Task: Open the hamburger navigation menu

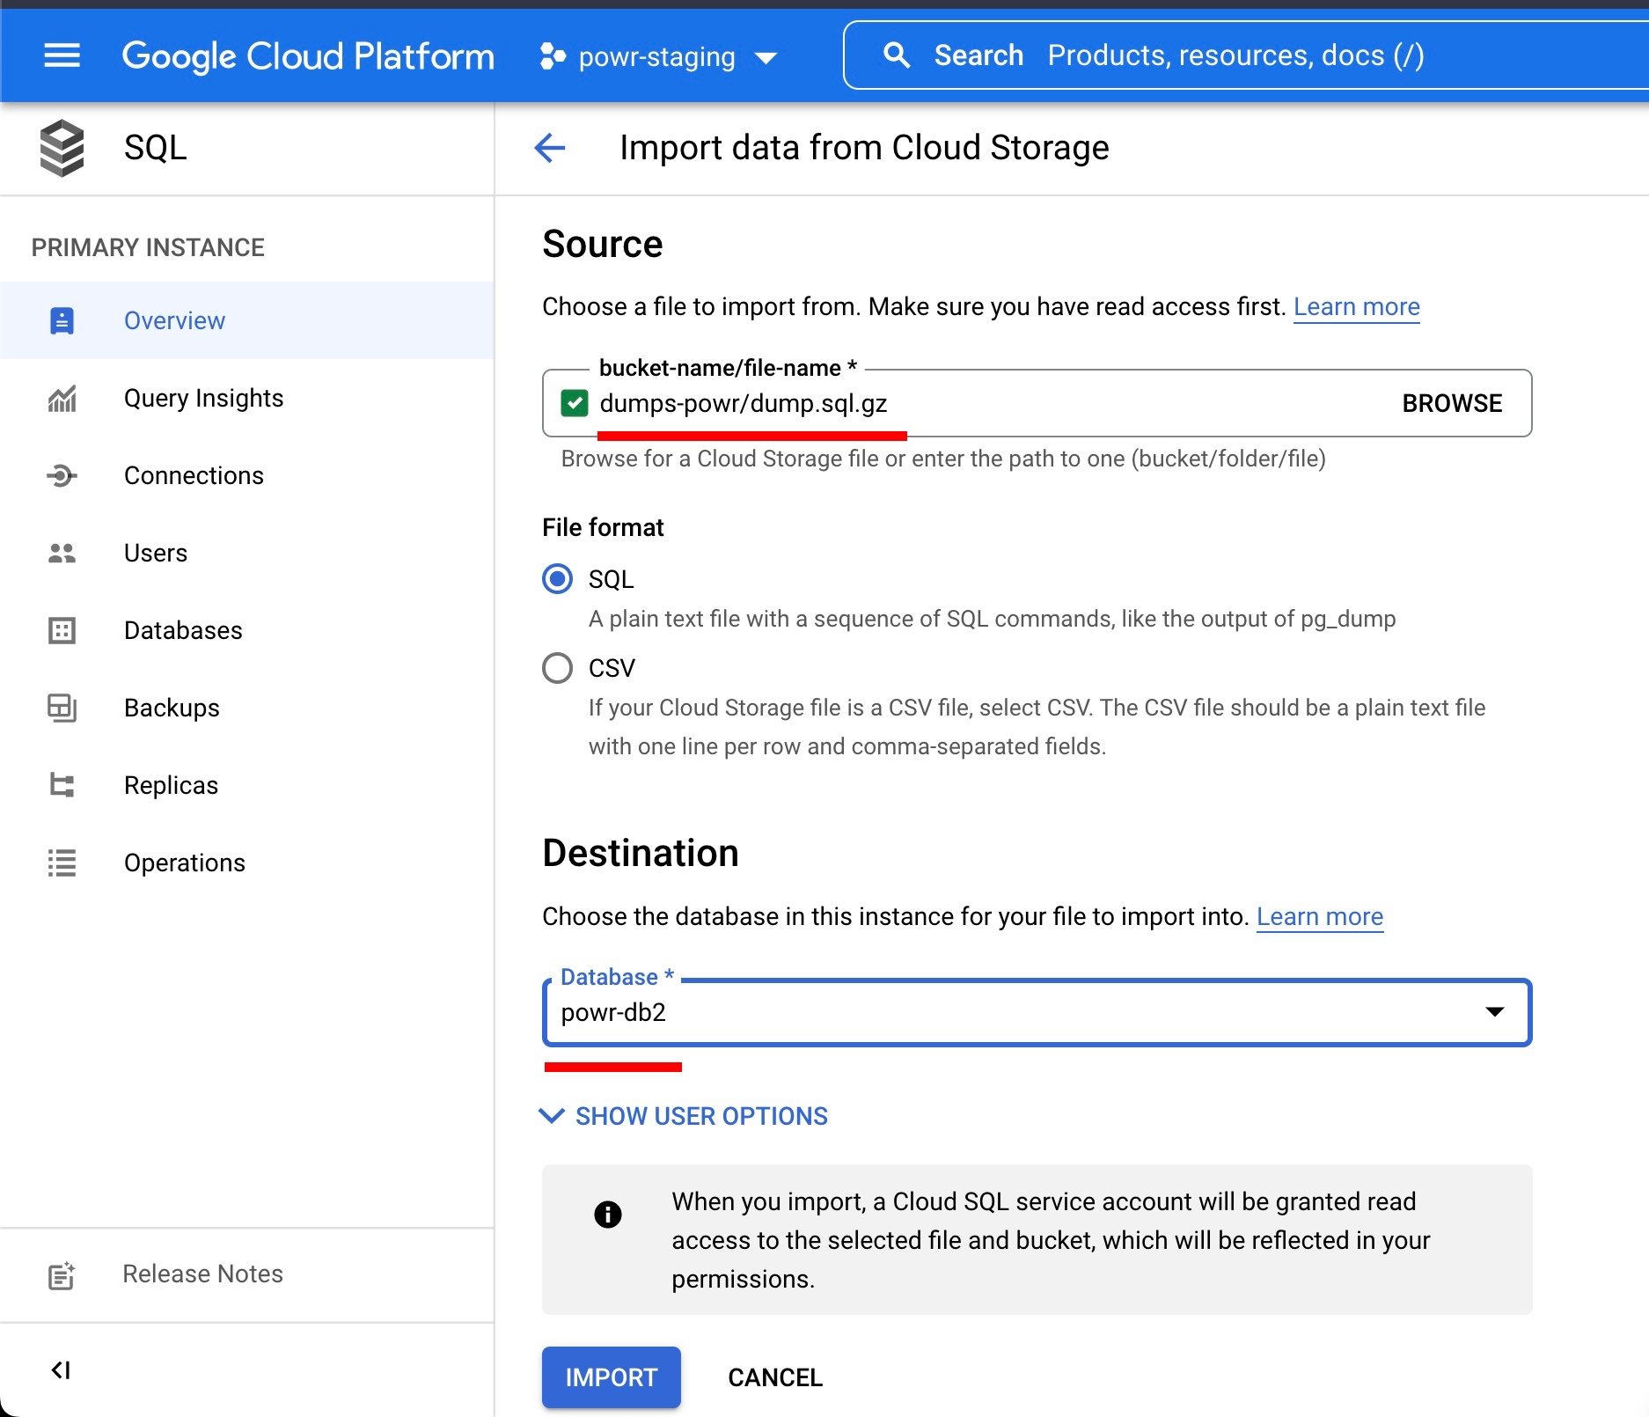Action: pyautogui.click(x=62, y=55)
